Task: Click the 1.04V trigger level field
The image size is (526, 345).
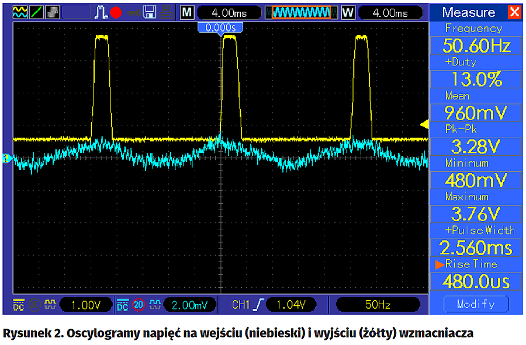Action: coord(290,304)
